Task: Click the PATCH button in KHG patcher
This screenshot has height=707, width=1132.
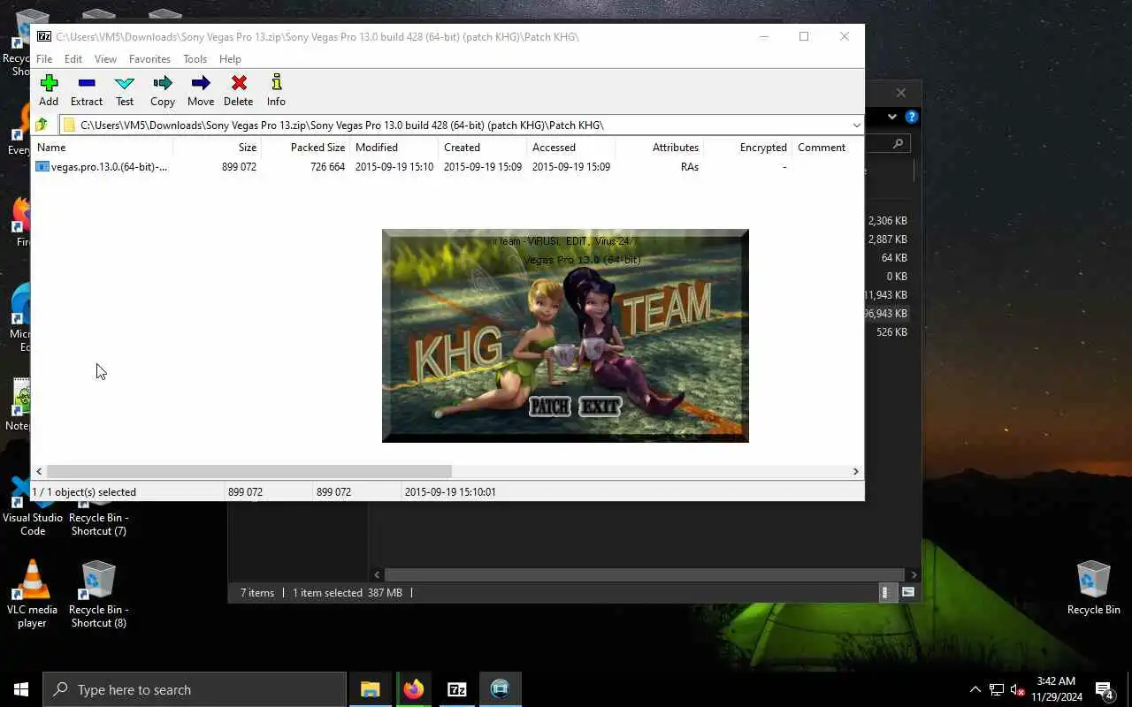Action: point(549,407)
